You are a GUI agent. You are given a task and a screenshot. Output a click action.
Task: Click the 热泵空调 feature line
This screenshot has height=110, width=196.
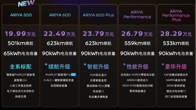[21, 96]
